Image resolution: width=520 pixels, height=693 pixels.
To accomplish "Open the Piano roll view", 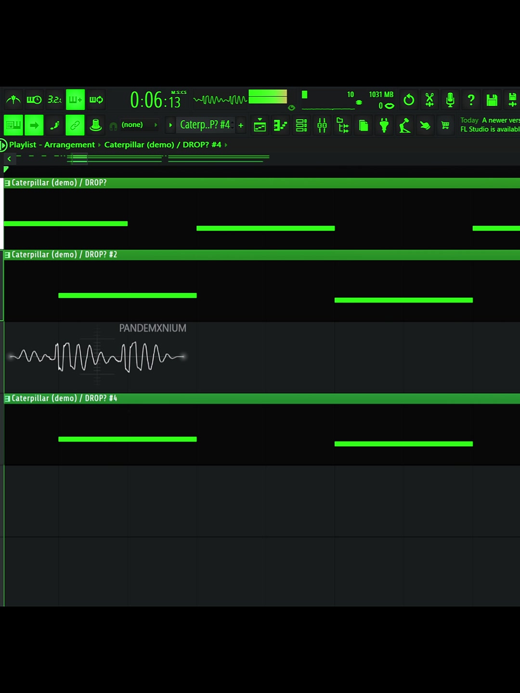I will coord(280,126).
